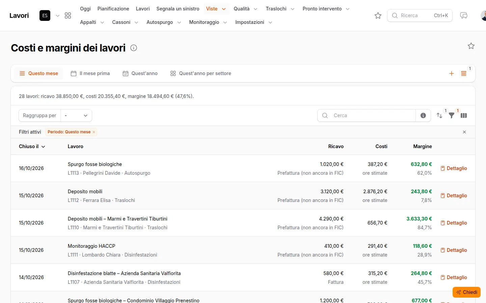Open Dettaglio for Deposito mobili L1112
Viewport: 486px width, 303px height.
tap(454, 196)
